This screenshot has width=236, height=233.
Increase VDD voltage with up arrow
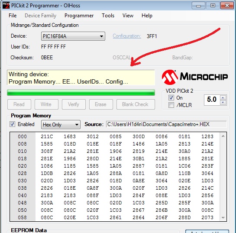point(223,98)
